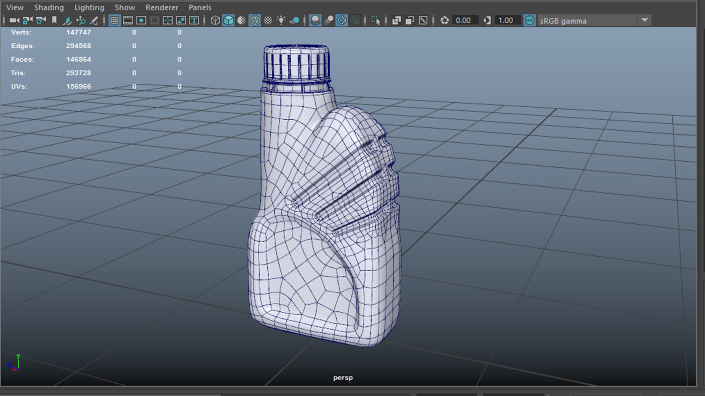Click the "UVs:" label in the heads-up display
705x396 pixels.
[x=19, y=87]
